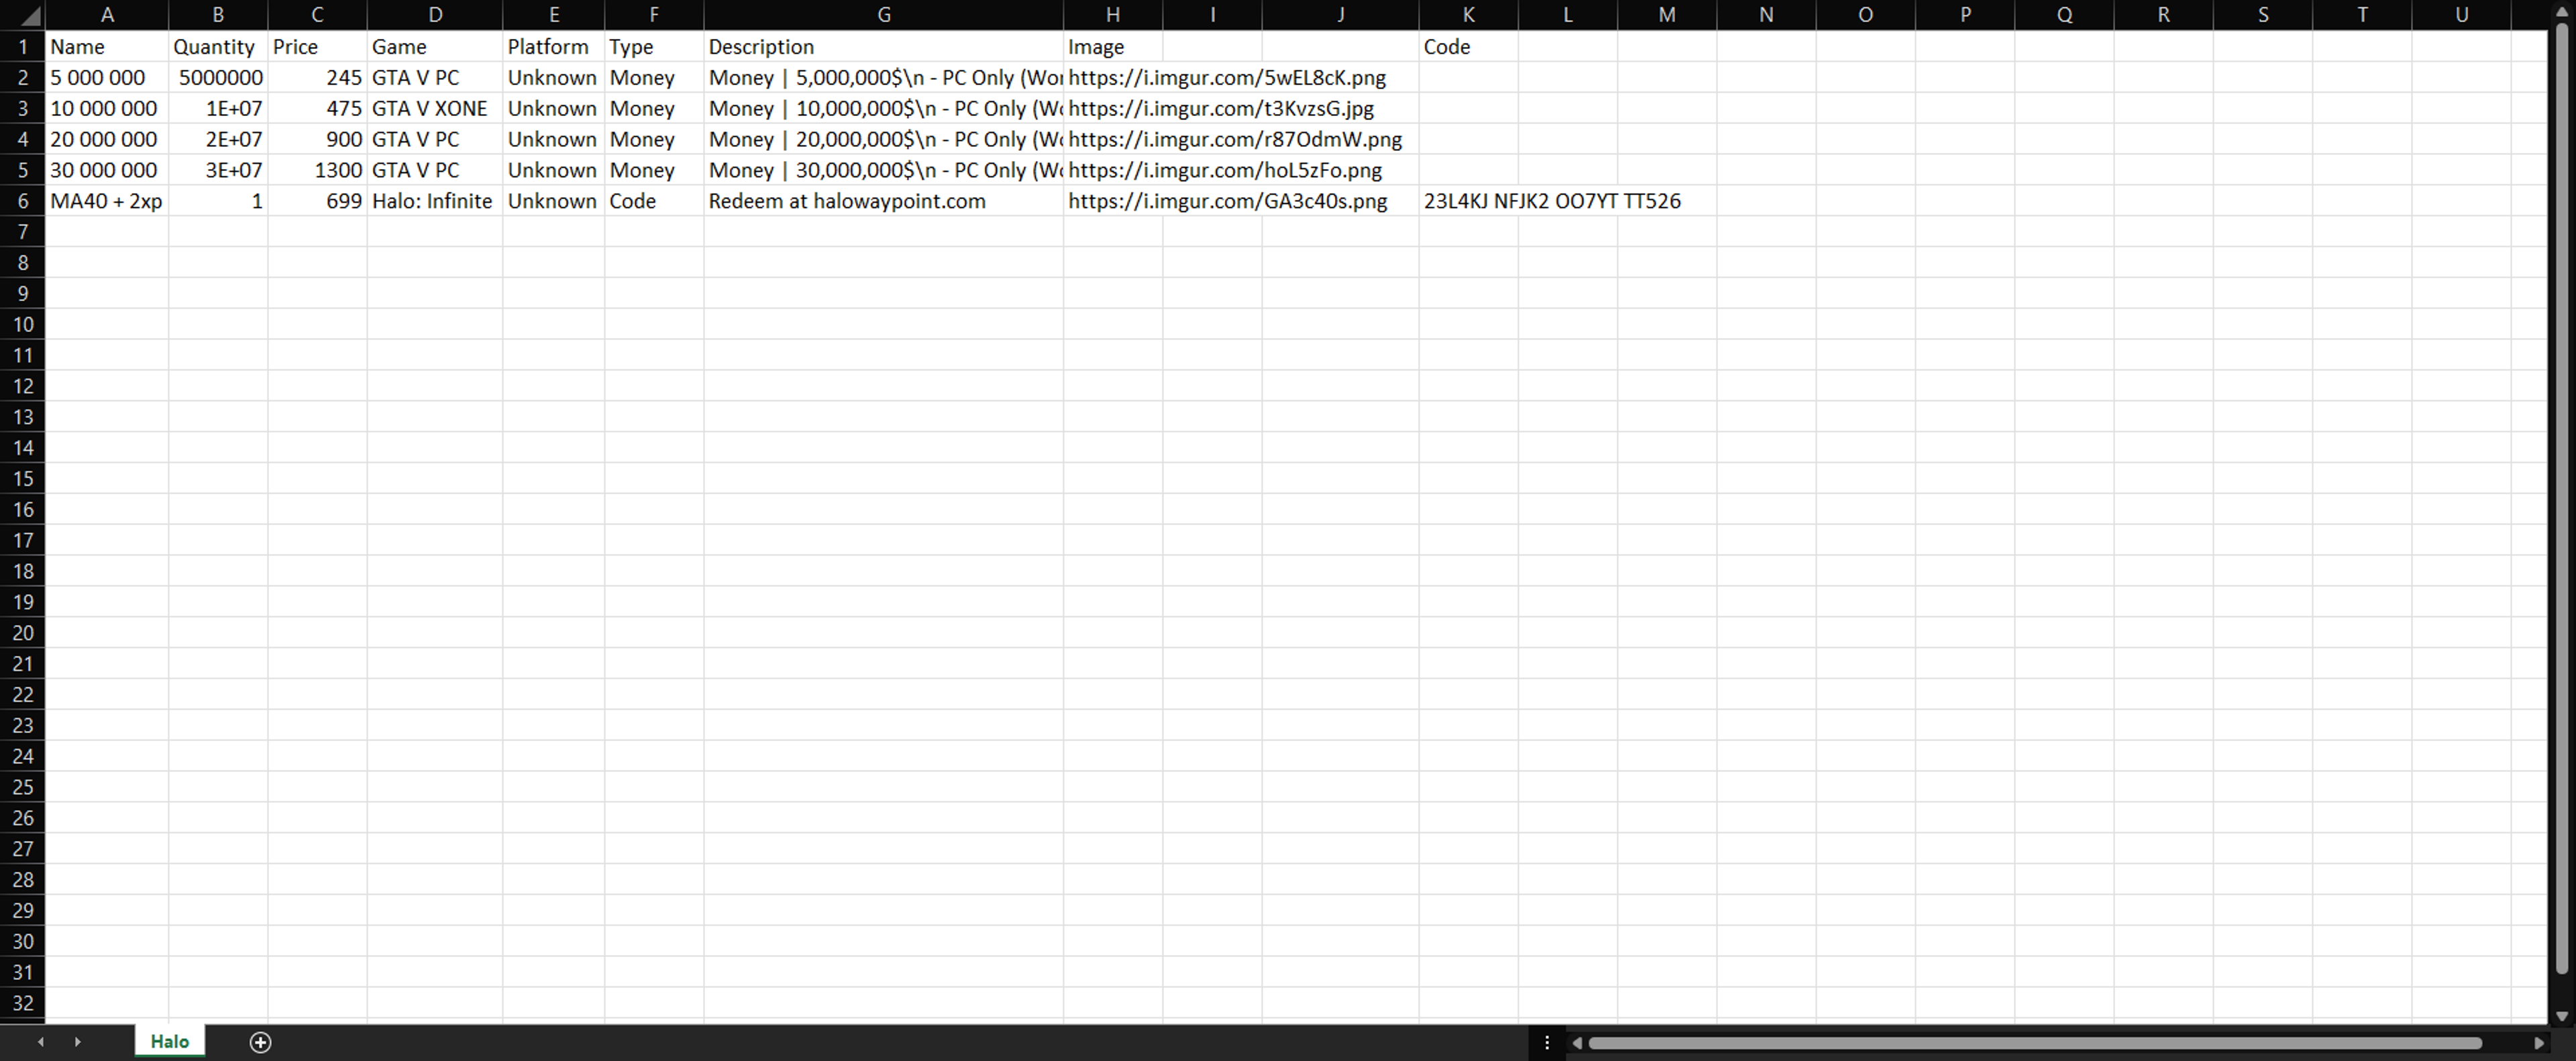Select row 32 header
The height and width of the screenshot is (1061, 2576).
click(x=23, y=1003)
